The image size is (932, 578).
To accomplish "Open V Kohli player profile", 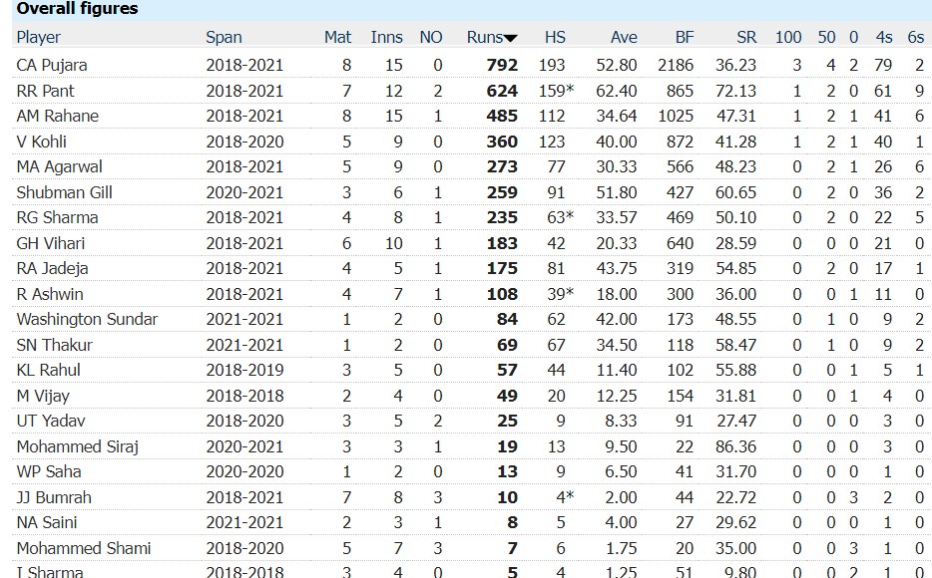I will pos(41,142).
